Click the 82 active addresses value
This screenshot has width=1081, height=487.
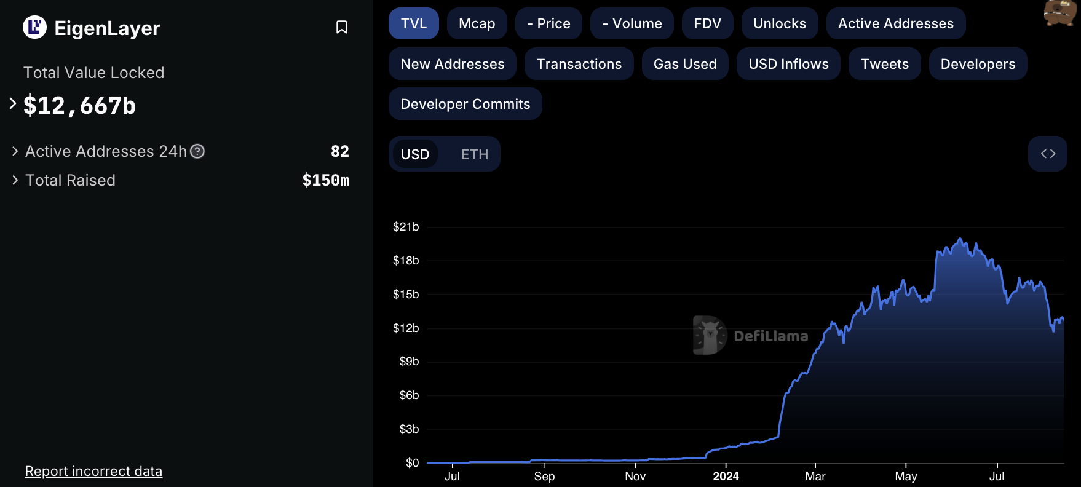(340, 151)
